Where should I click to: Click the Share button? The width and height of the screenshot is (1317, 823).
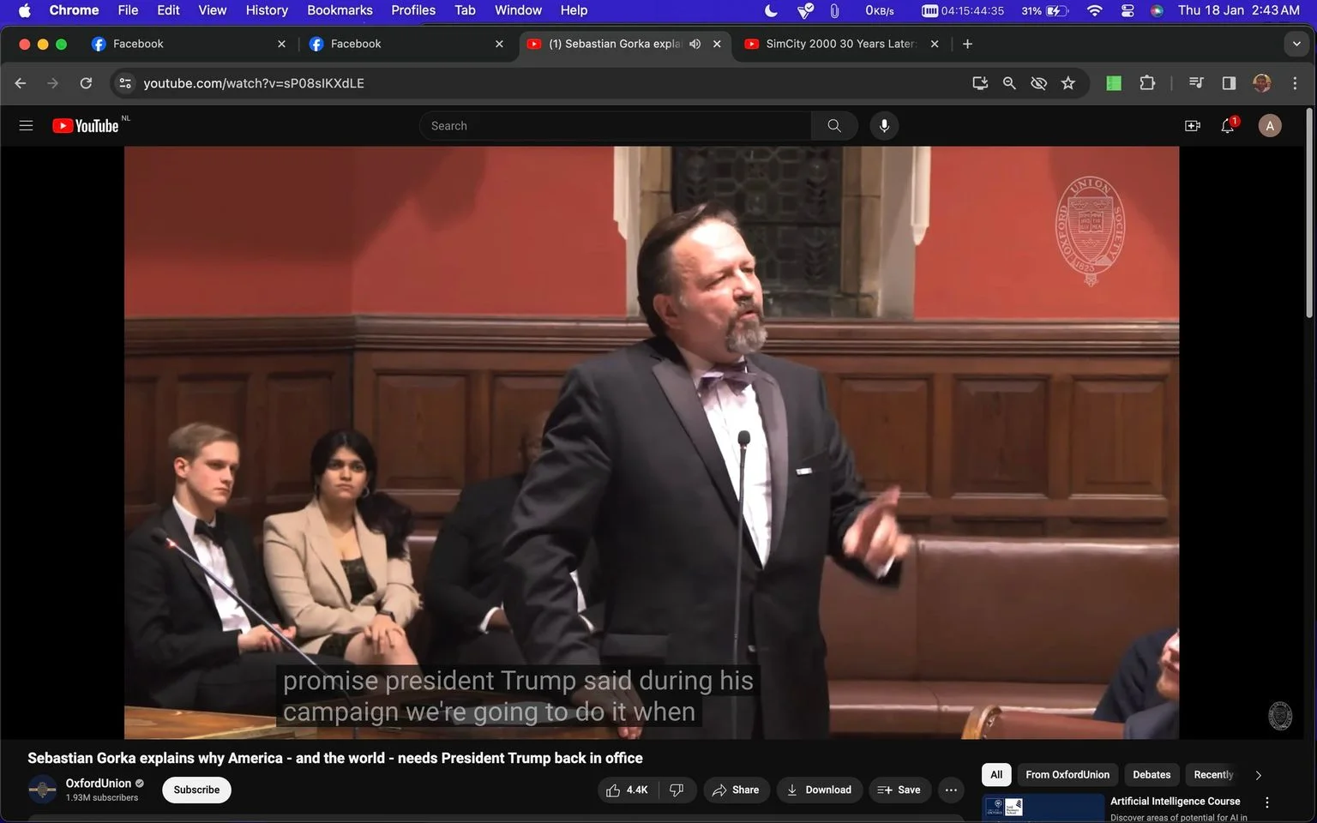click(x=737, y=790)
